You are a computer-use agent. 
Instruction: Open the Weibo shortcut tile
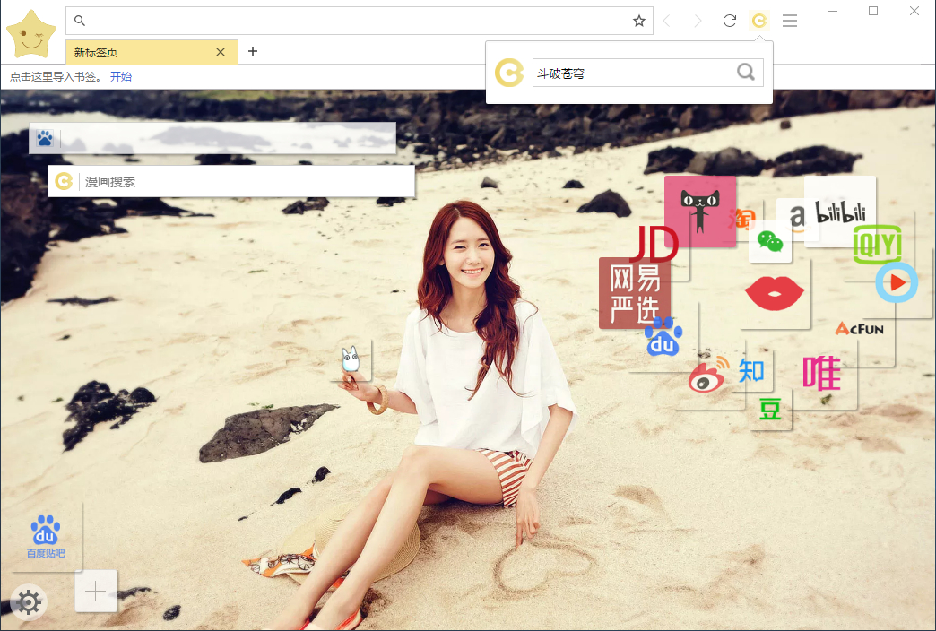pyautogui.click(x=709, y=377)
